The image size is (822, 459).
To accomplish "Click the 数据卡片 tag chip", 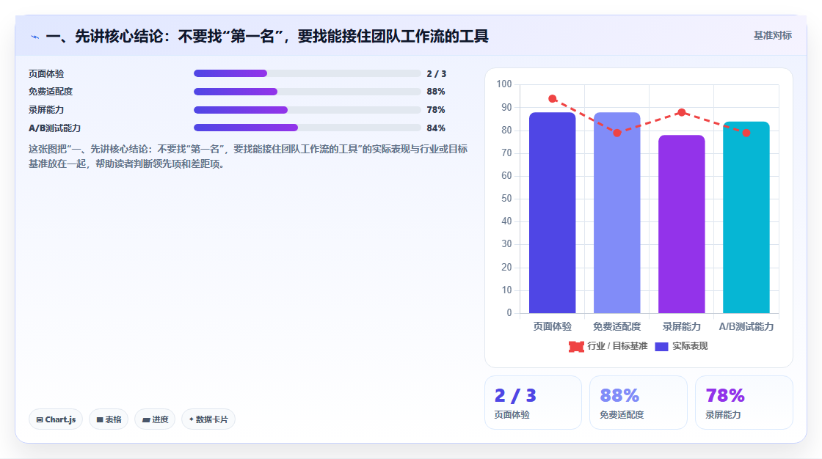I will pos(208,419).
